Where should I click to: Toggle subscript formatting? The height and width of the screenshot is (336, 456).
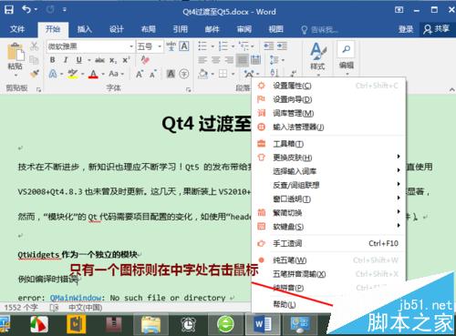coord(113,60)
